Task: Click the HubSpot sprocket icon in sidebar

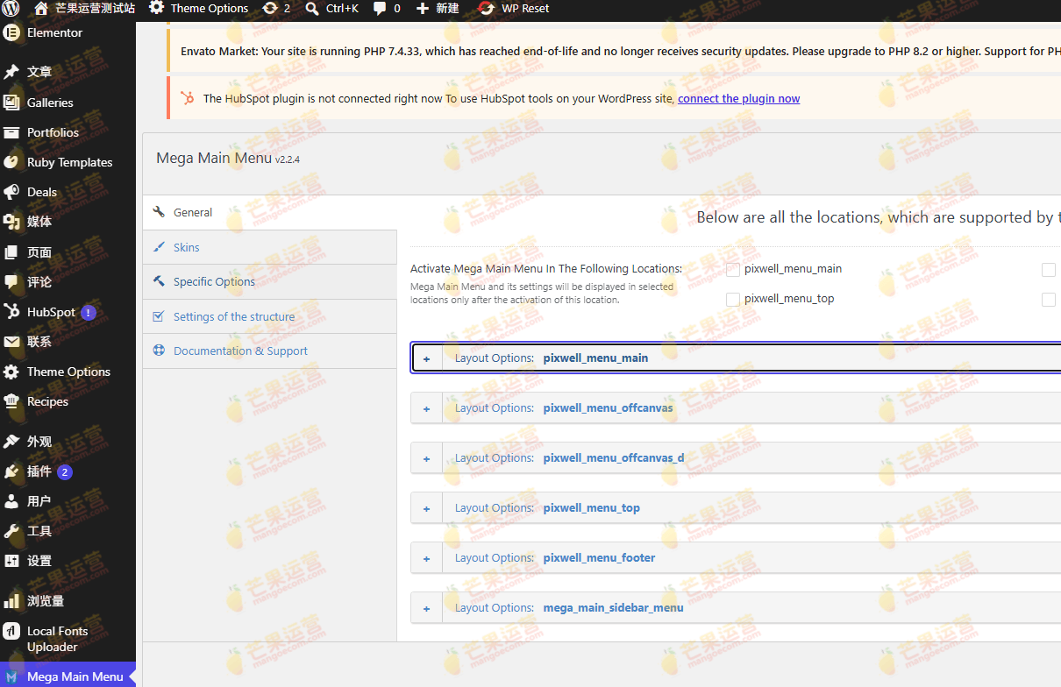Action: tap(11, 312)
